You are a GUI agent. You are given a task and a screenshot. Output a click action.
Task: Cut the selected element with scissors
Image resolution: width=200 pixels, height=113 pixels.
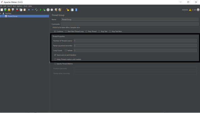[17, 10]
